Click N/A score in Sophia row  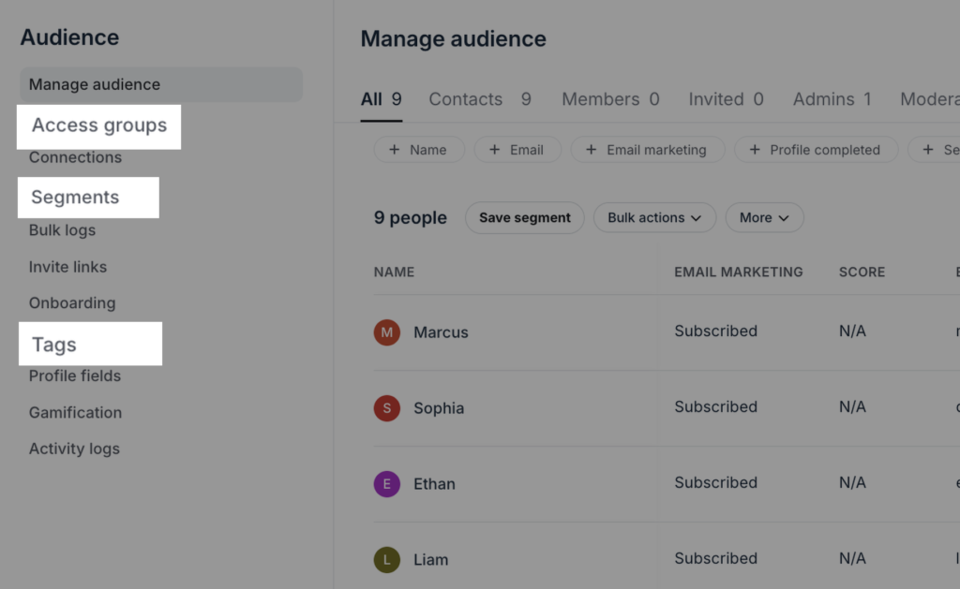852,406
